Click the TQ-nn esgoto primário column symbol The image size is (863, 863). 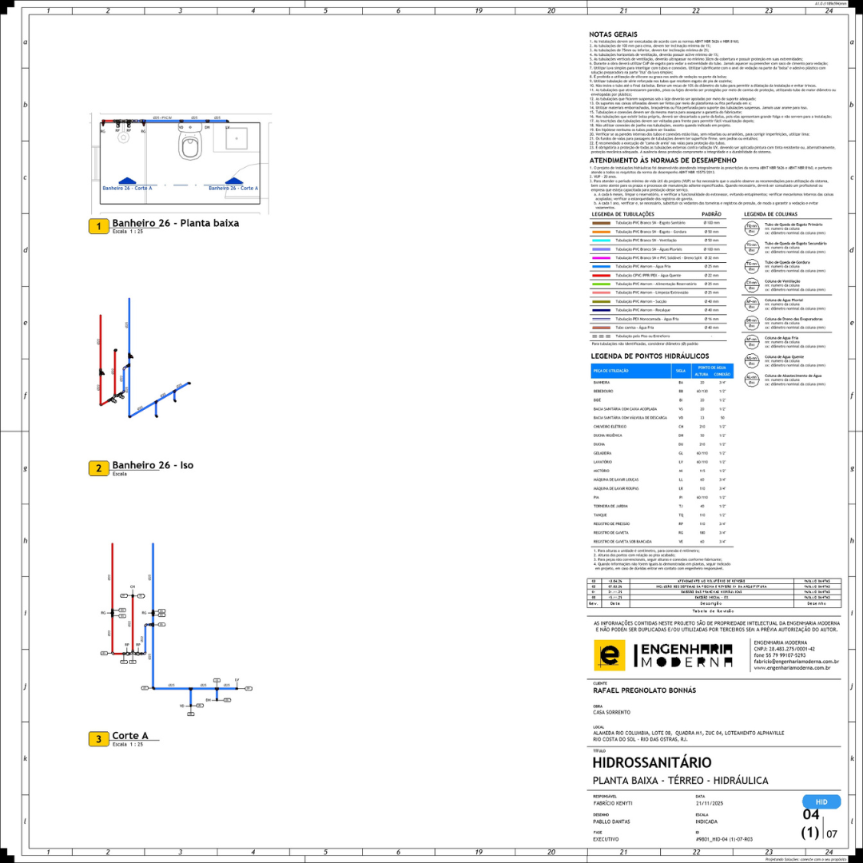coord(752,229)
